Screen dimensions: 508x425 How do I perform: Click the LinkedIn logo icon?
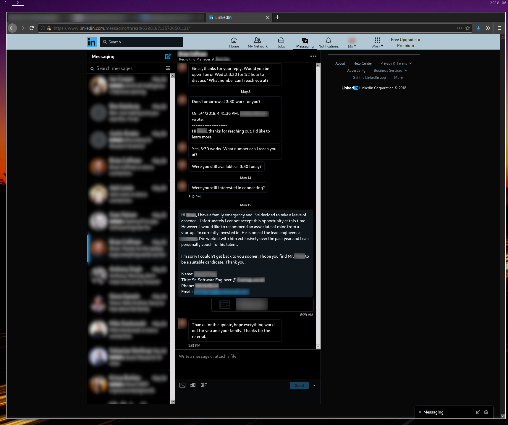pos(91,42)
